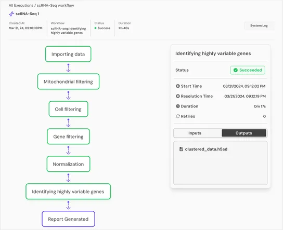
Task: Click the Retries value 0
Action: click(264, 116)
